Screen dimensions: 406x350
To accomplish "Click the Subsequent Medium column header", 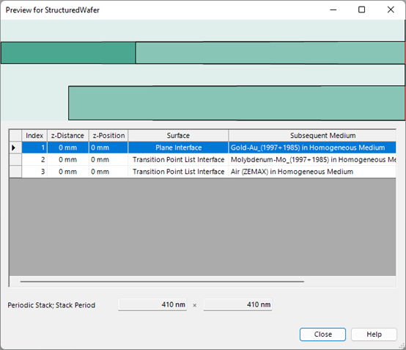I will [x=312, y=136].
